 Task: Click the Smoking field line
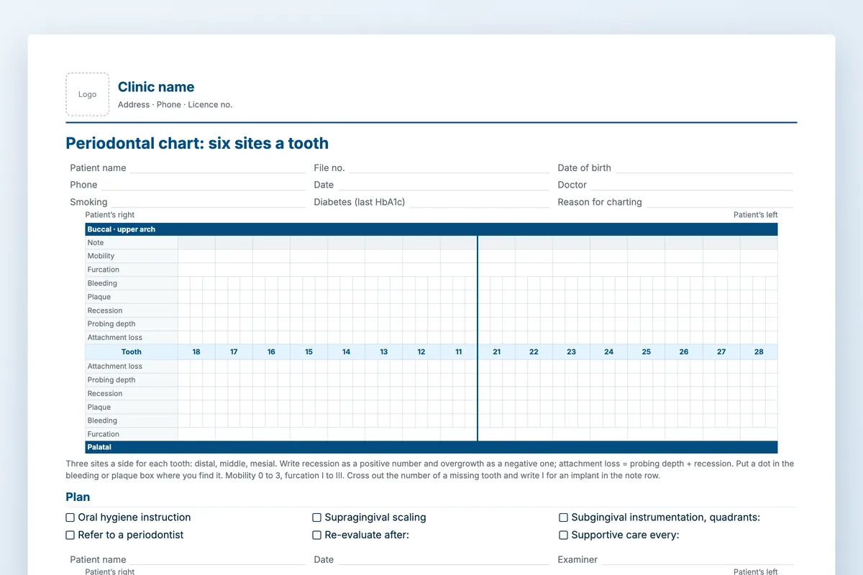(209, 203)
